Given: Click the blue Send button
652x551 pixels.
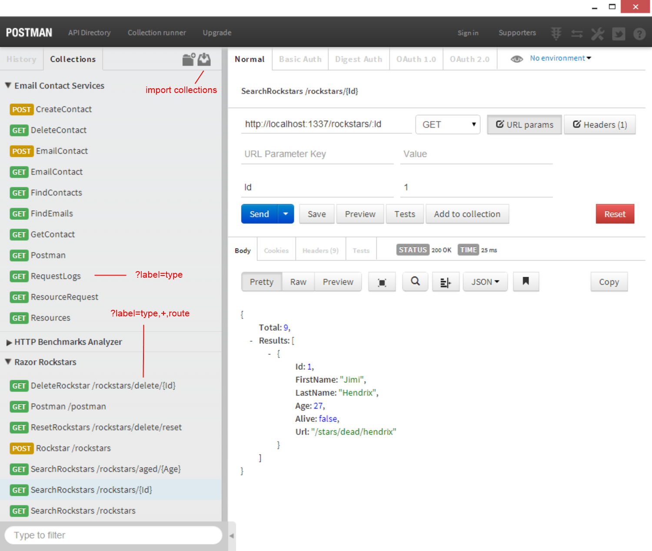Looking at the screenshot, I should pos(259,214).
